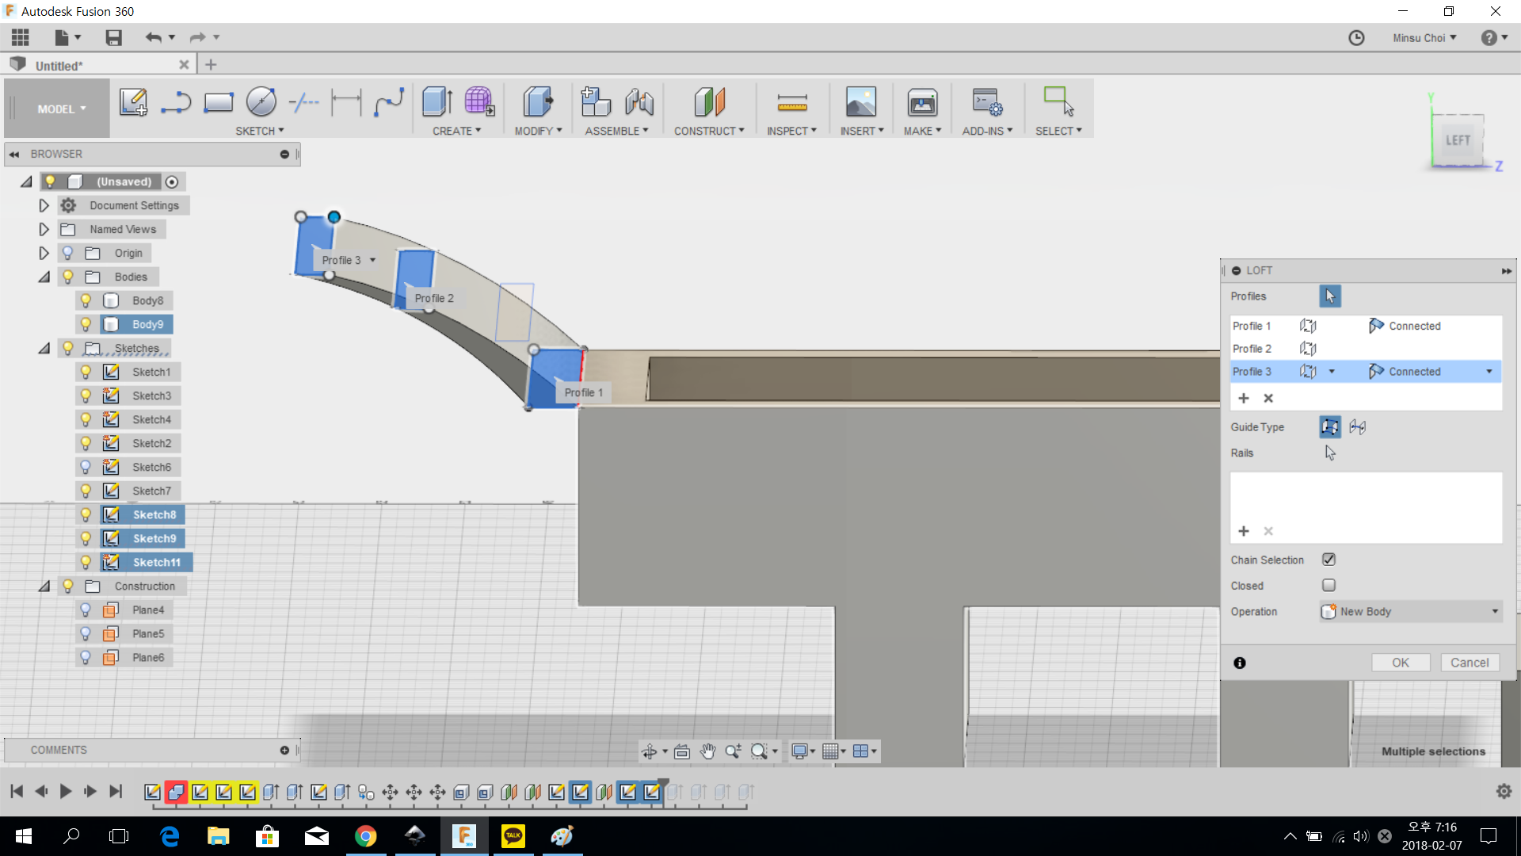Open the data panel grid icon
The image size is (1521, 856).
21,37
